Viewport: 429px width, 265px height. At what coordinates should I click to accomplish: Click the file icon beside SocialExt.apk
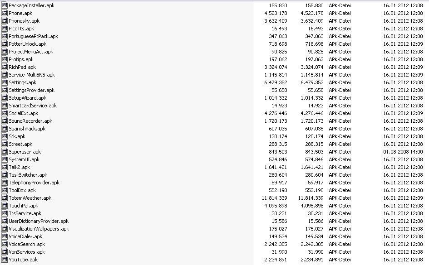tap(5, 113)
